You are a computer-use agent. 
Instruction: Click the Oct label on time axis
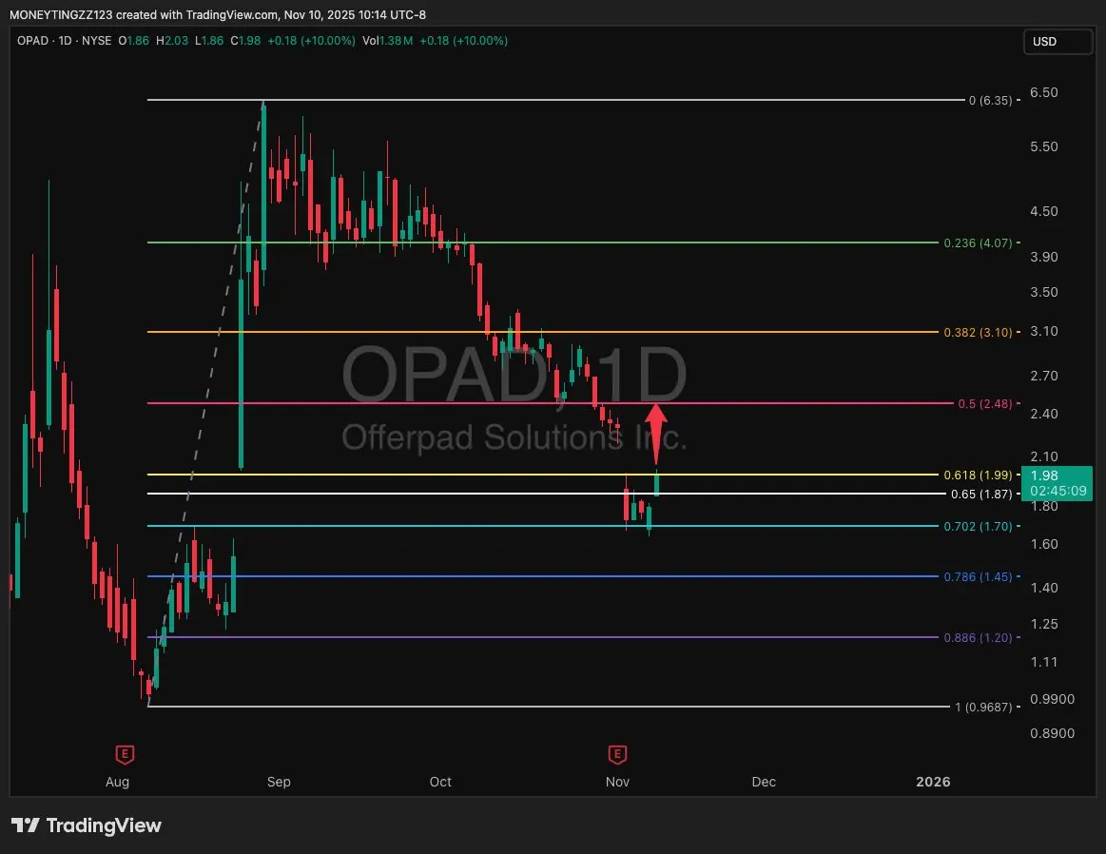[x=440, y=782]
